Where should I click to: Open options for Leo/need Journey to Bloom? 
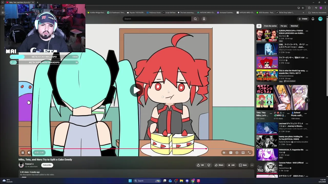tap(307, 124)
